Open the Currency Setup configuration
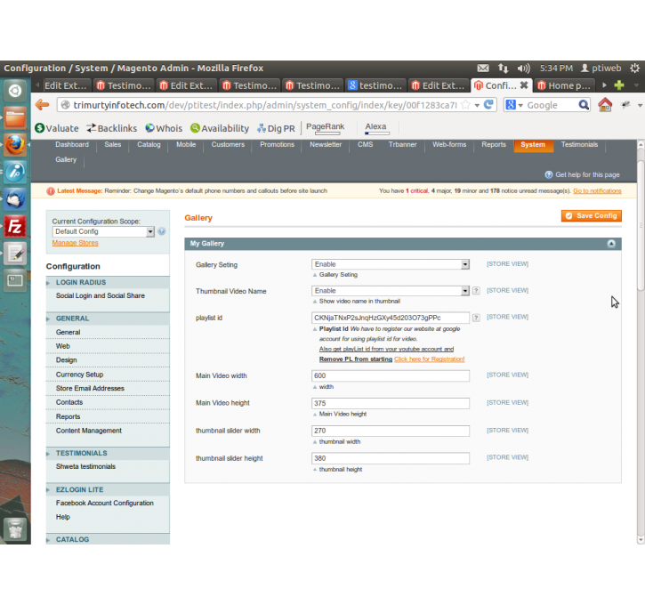645x605 pixels. pos(79,375)
